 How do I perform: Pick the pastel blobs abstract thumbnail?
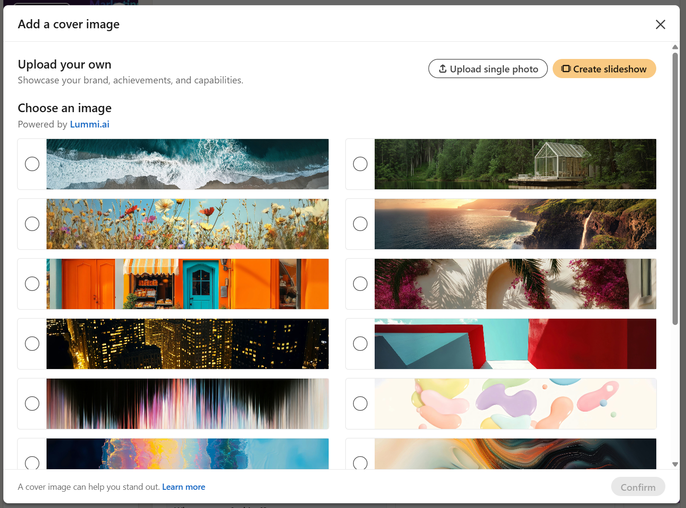(515, 404)
